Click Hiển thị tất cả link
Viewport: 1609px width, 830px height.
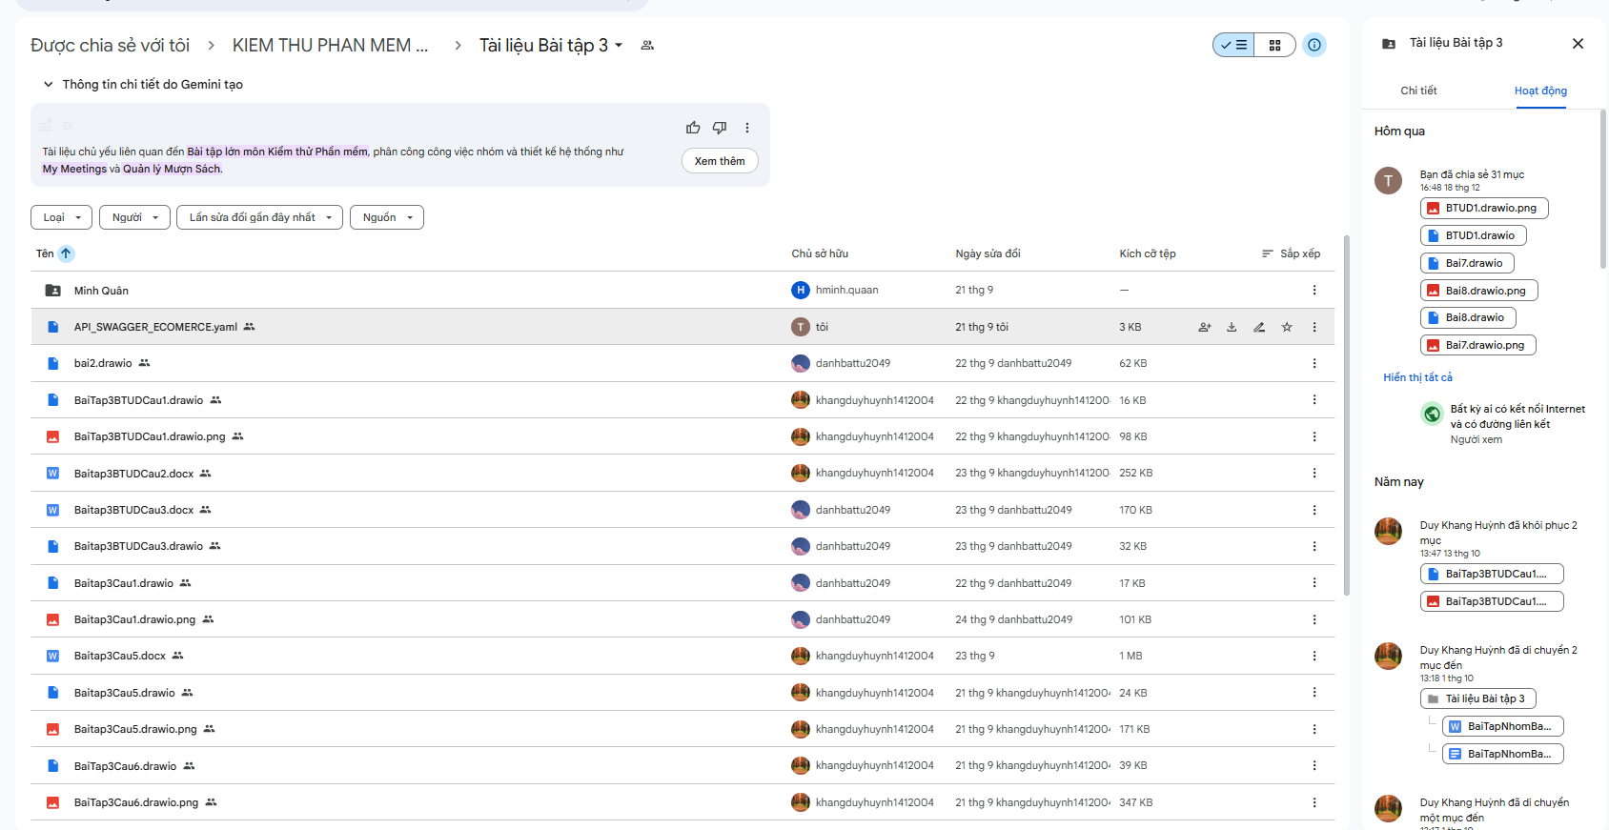coord(1417,377)
